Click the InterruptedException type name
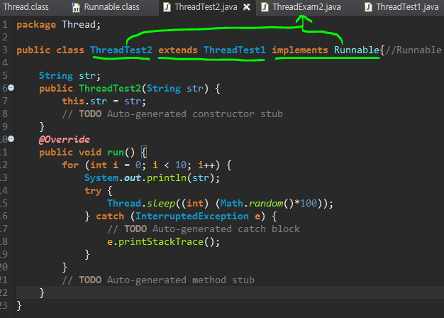 tap(192, 216)
